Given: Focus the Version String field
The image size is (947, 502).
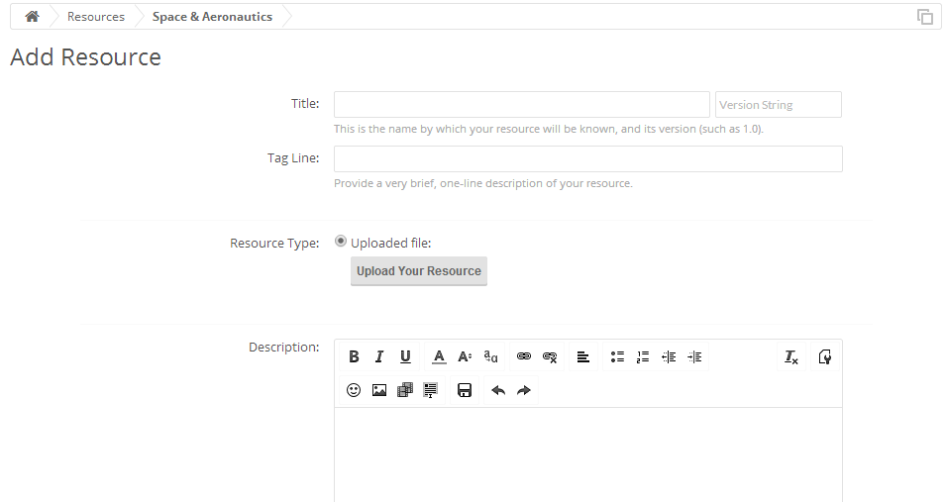Looking at the screenshot, I should click(778, 104).
